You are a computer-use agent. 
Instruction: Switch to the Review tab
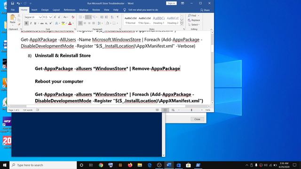tap(96, 10)
